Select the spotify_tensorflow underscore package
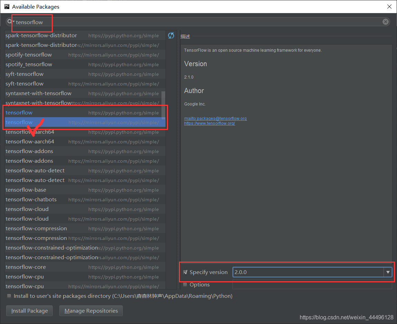This screenshot has height=324, width=397. pyautogui.click(x=85, y=64)
